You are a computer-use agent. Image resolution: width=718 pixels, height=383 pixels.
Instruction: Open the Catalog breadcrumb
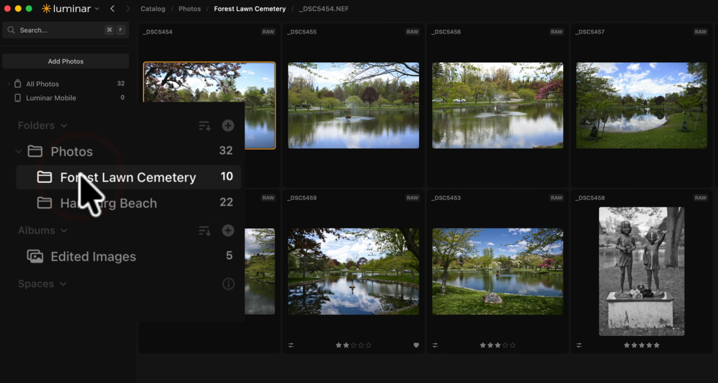(x=153, y=9)
